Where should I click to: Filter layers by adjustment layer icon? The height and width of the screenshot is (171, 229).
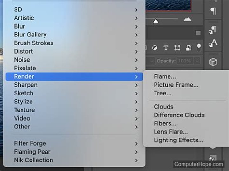[155, 48]
